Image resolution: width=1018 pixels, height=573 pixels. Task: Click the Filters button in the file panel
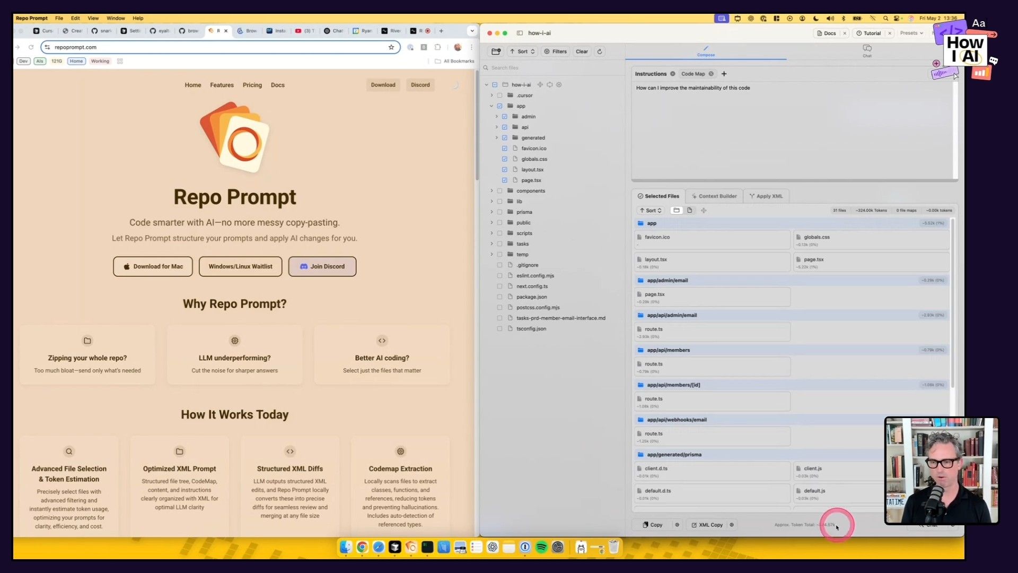[x=556, y=51]
